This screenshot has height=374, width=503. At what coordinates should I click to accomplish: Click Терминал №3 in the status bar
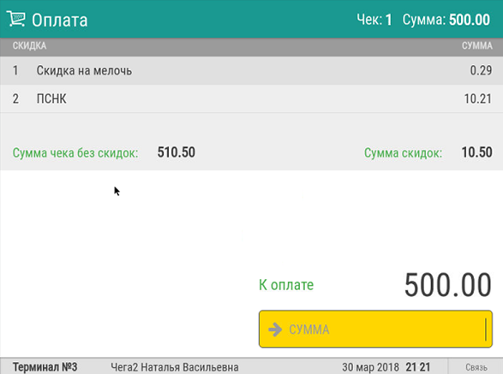[45, 367]
